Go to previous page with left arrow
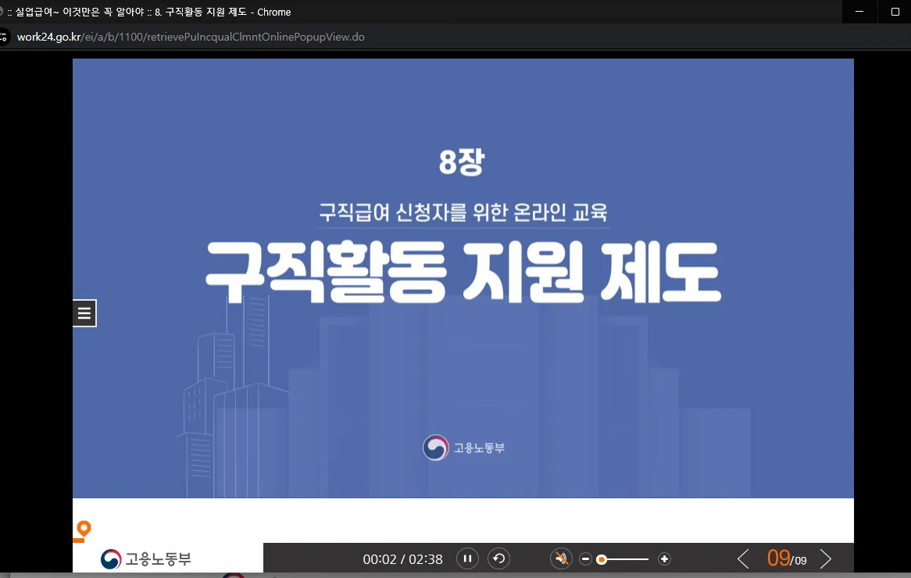Viewport: 911px width, 578px height. pos(743,558)
